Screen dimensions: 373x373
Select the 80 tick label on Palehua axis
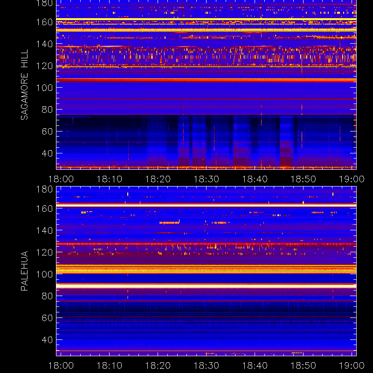pos(48,296)
